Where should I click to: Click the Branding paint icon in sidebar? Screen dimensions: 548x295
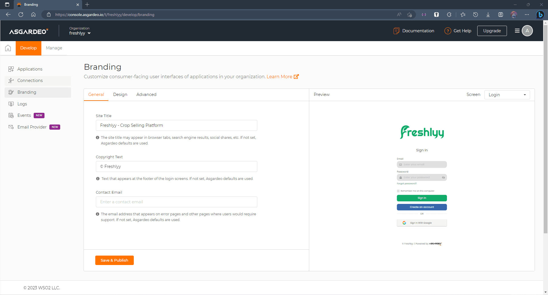[11, 92]
